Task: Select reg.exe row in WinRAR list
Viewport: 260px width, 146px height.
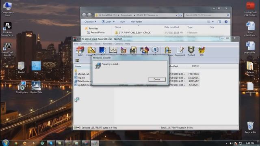Action: 136,78
